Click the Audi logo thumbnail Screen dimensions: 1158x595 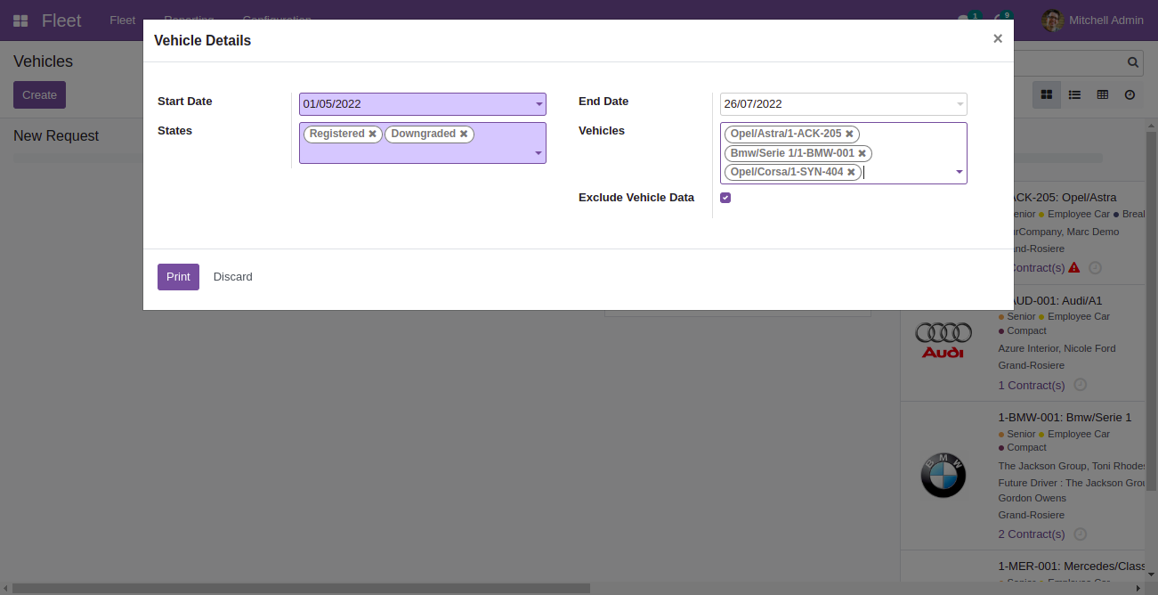943,340
